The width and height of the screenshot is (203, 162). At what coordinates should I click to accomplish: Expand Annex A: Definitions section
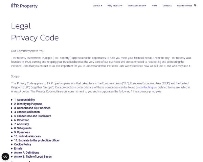point(26,153)
